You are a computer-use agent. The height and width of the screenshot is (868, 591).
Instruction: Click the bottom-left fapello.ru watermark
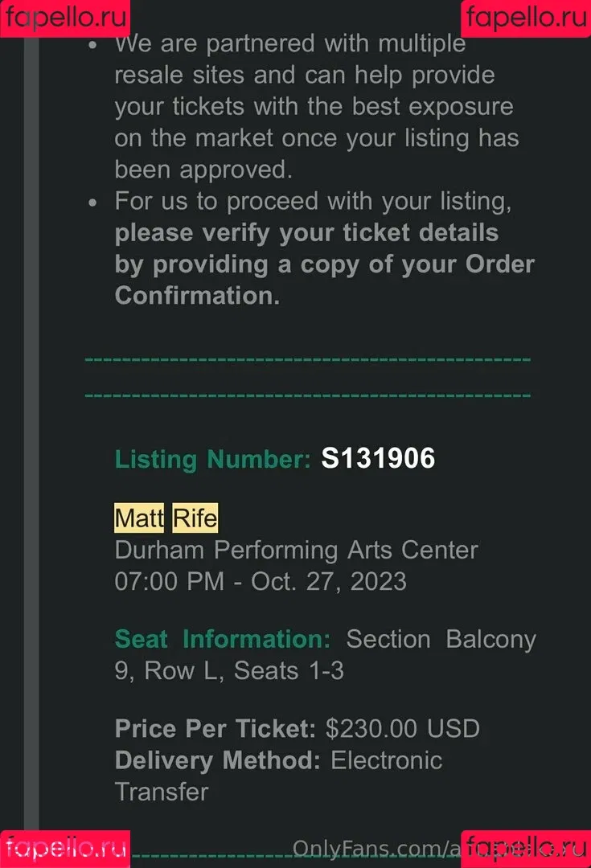point(65,849)
